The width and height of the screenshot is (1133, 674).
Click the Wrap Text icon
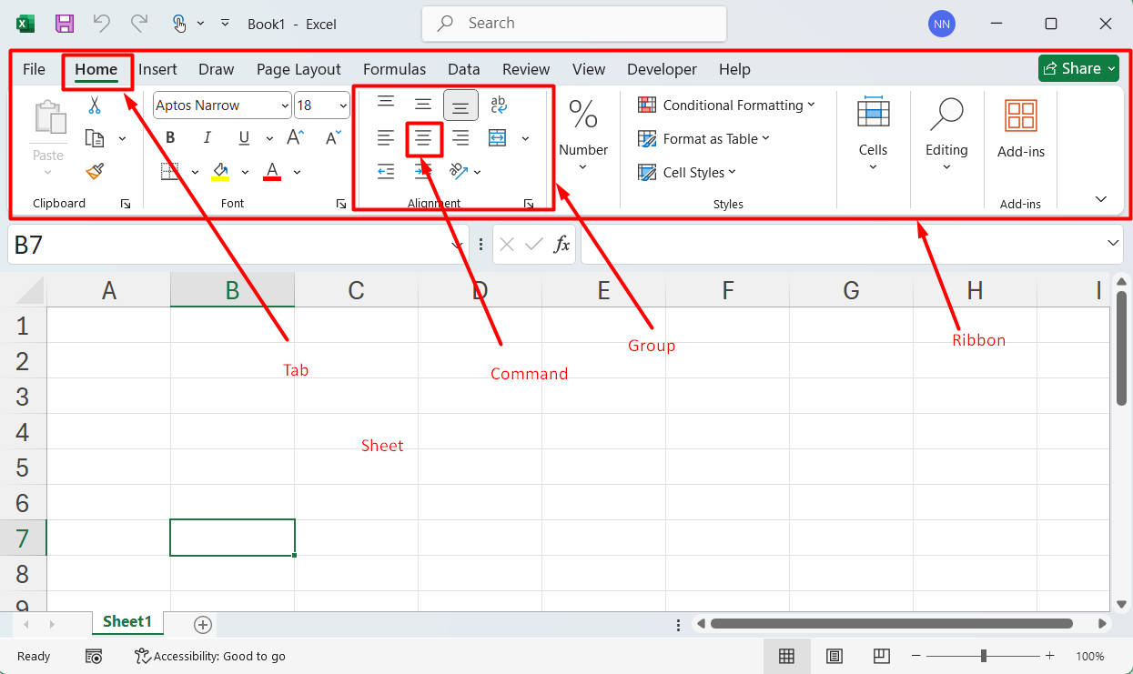498,105
